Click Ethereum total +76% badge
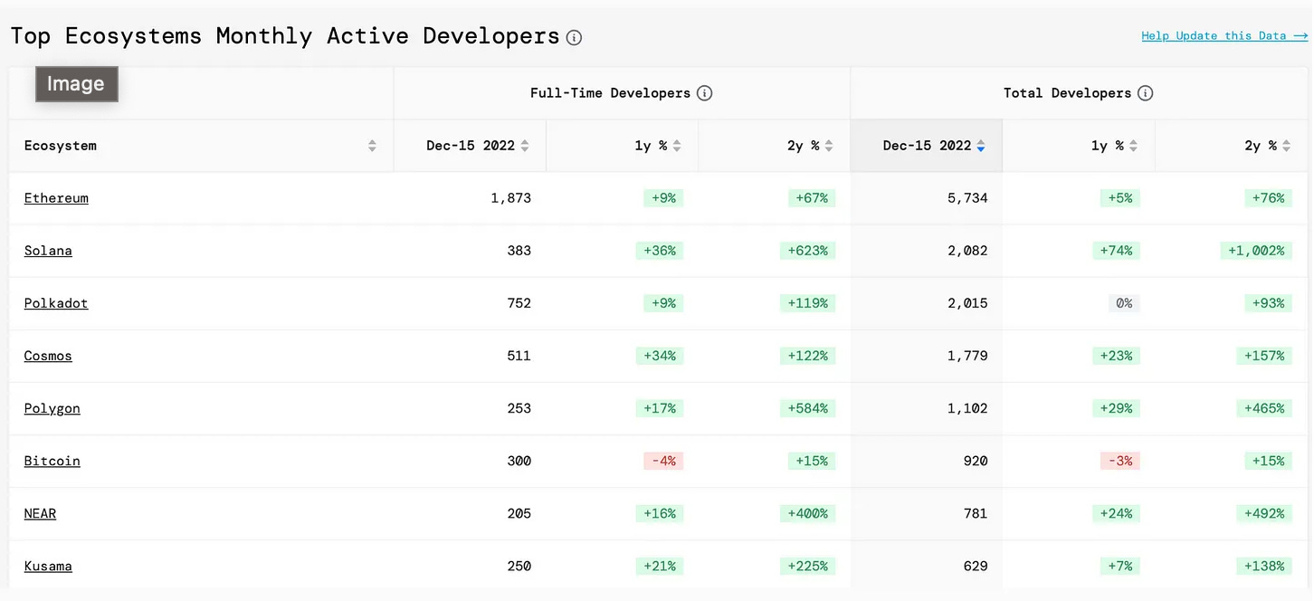Image resolution: width=1314 pixels, height=601 pixels. click(x=1268, y=198)
